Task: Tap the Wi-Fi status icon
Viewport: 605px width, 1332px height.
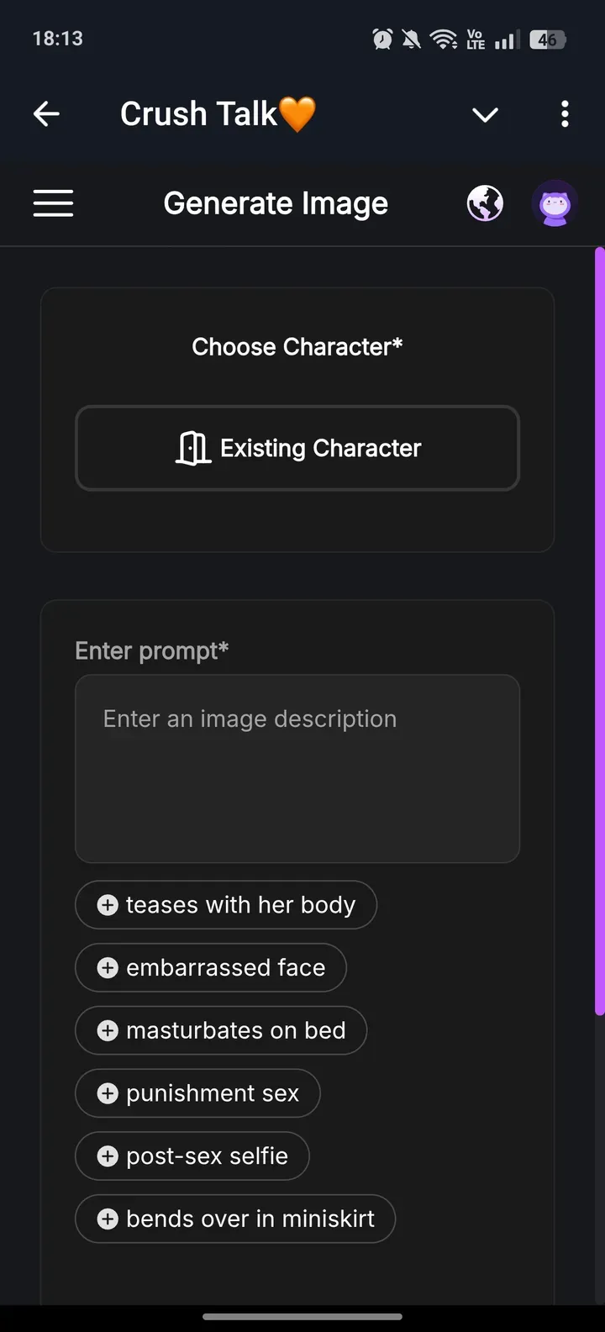Action: coord(443,39)
